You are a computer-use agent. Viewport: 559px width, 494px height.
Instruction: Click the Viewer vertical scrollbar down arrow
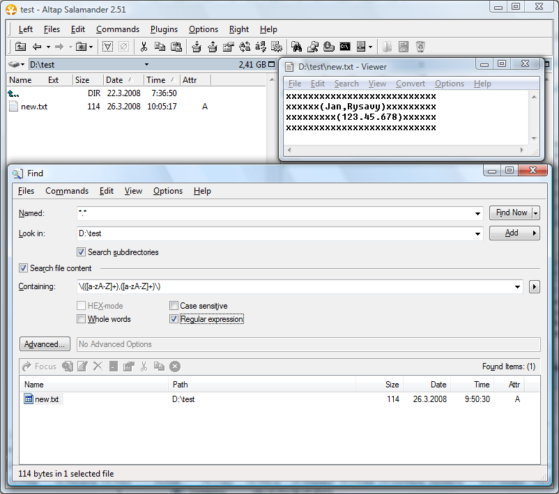coord(534,138)
